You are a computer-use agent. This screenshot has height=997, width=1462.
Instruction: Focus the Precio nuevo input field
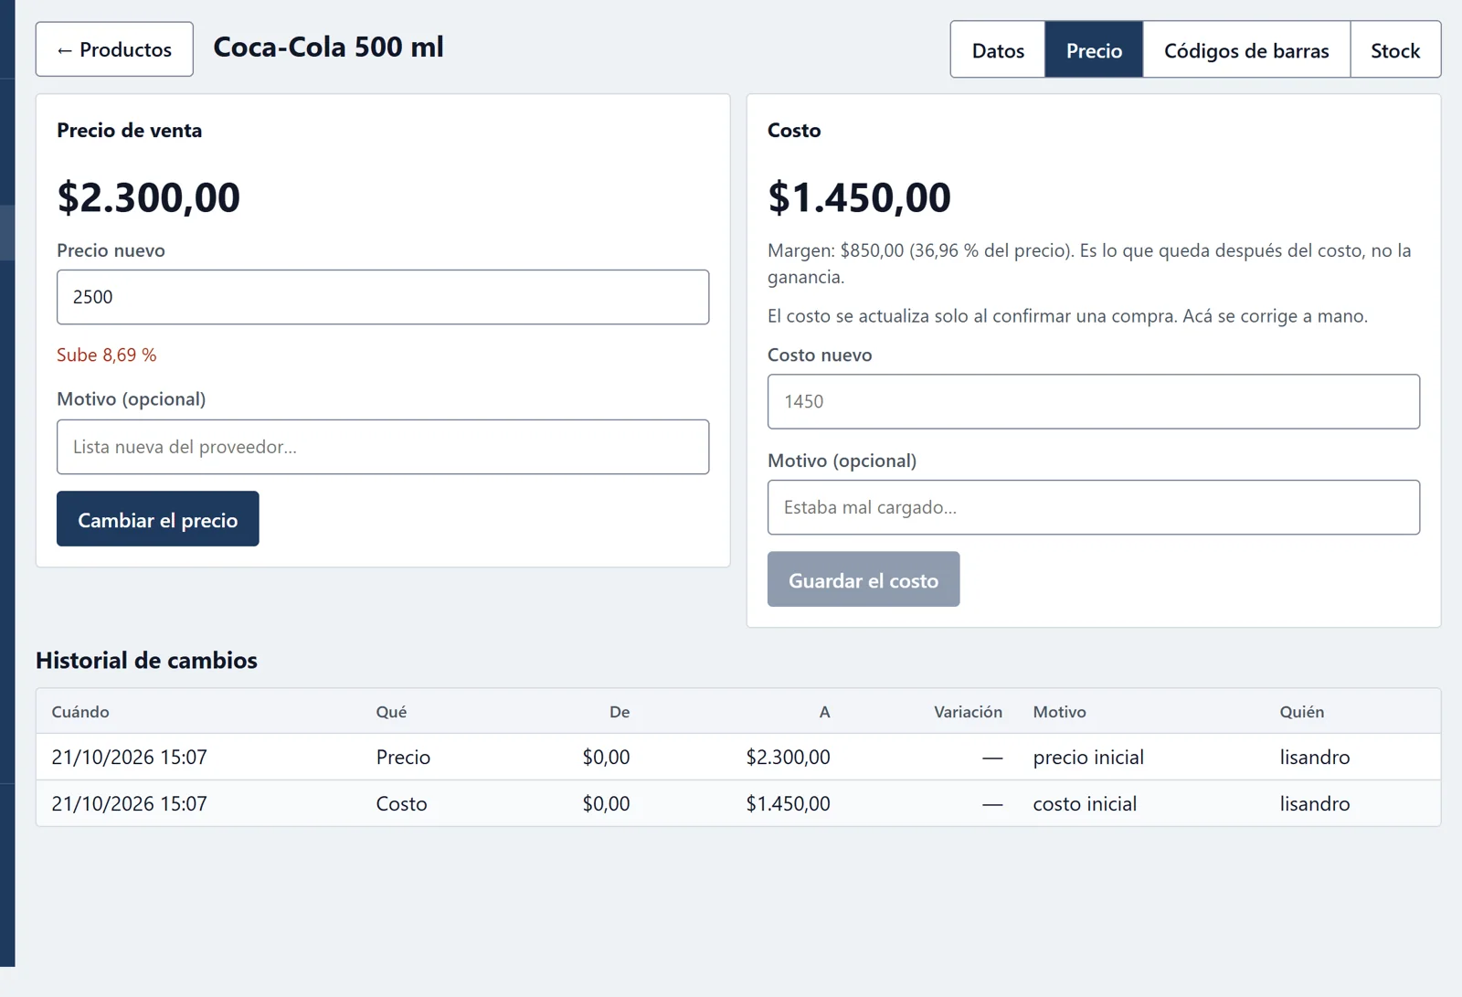[x=383, y=297]
